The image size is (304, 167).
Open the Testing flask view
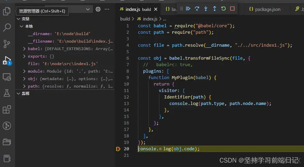pyautogui.click(x=7, y=93)
